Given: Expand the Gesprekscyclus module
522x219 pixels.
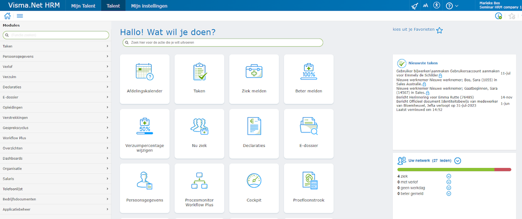Looking at the screenshot, I should tap(55, 128).
